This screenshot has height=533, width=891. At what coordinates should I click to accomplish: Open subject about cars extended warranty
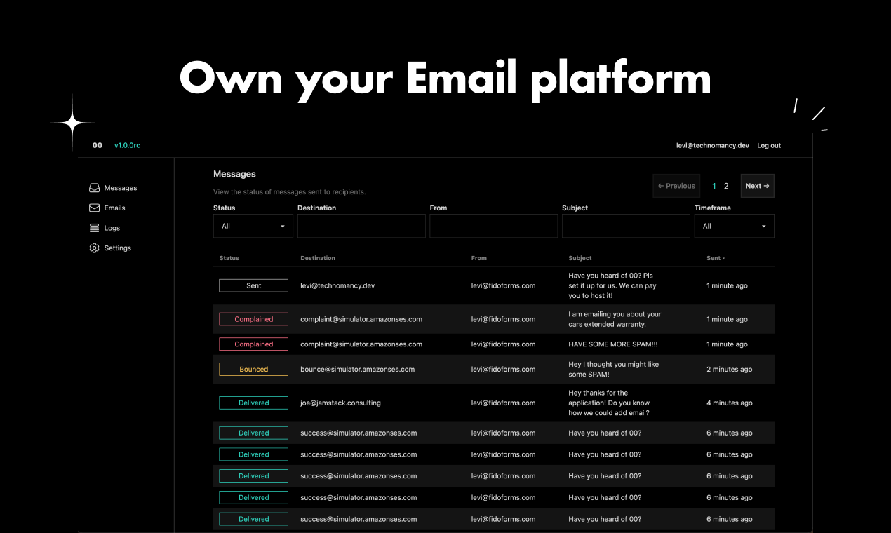click(615, 319)
